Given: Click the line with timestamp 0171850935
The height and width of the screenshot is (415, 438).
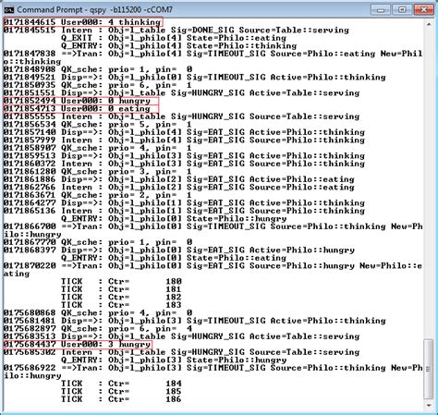Looking at the screenshot, I should coord(98,85).
